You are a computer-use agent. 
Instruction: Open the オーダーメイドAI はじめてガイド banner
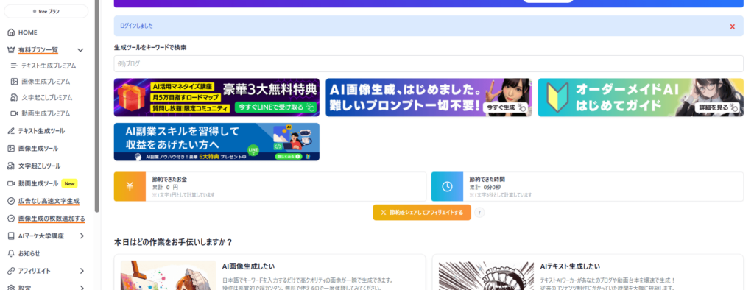point(641,98)
